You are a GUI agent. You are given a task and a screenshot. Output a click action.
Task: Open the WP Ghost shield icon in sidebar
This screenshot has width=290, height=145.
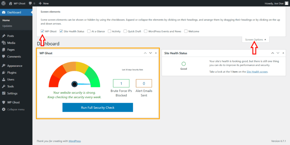pos(4,102)
